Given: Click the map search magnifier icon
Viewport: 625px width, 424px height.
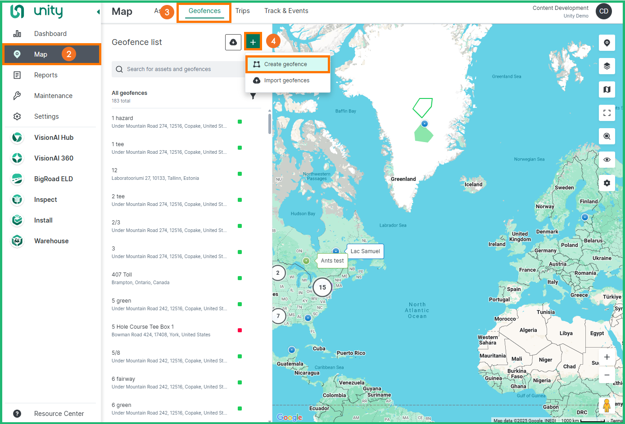Looking at the screenshot, I should (x=607, y=136).
